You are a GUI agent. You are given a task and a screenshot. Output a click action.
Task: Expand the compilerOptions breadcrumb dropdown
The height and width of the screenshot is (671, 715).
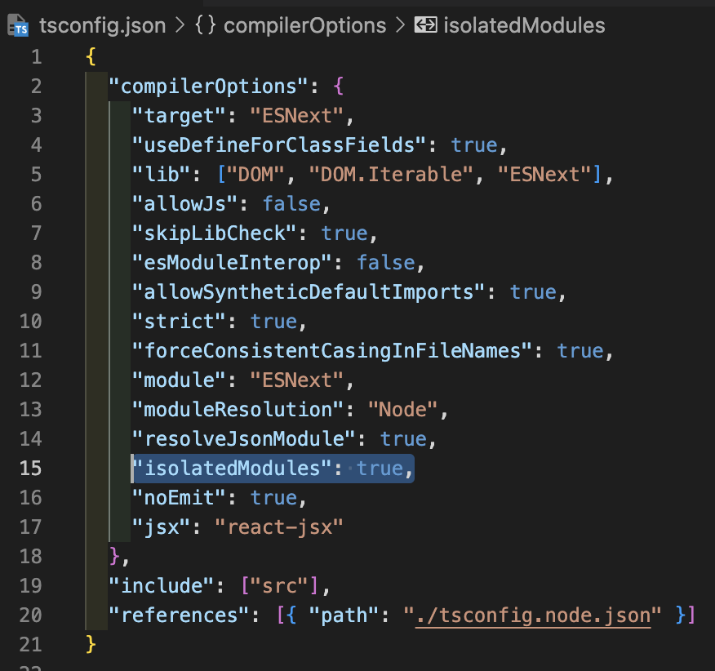click(x=304, y=25)
